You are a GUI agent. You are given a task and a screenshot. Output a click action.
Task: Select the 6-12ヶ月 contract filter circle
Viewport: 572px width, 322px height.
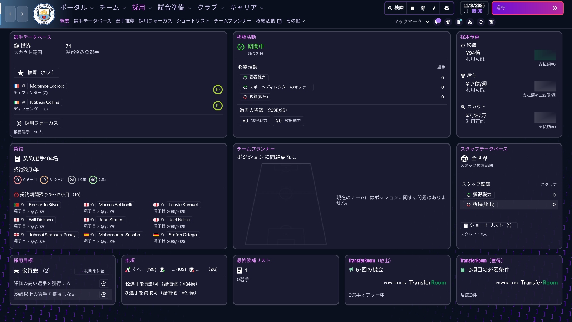click(44, 180)
